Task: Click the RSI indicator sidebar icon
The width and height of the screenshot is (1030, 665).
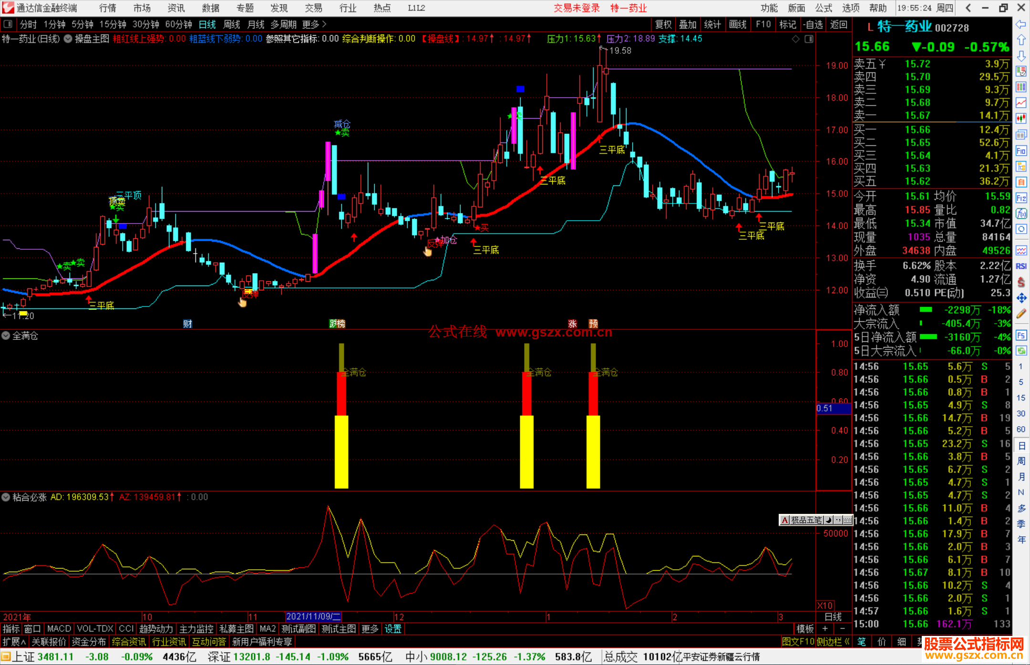Action: pos(1021,266)
